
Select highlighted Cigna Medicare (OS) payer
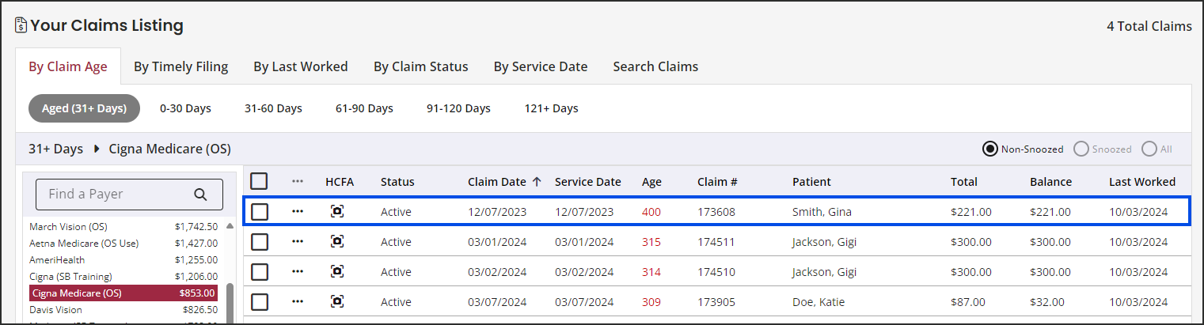(x=123, y=293)
